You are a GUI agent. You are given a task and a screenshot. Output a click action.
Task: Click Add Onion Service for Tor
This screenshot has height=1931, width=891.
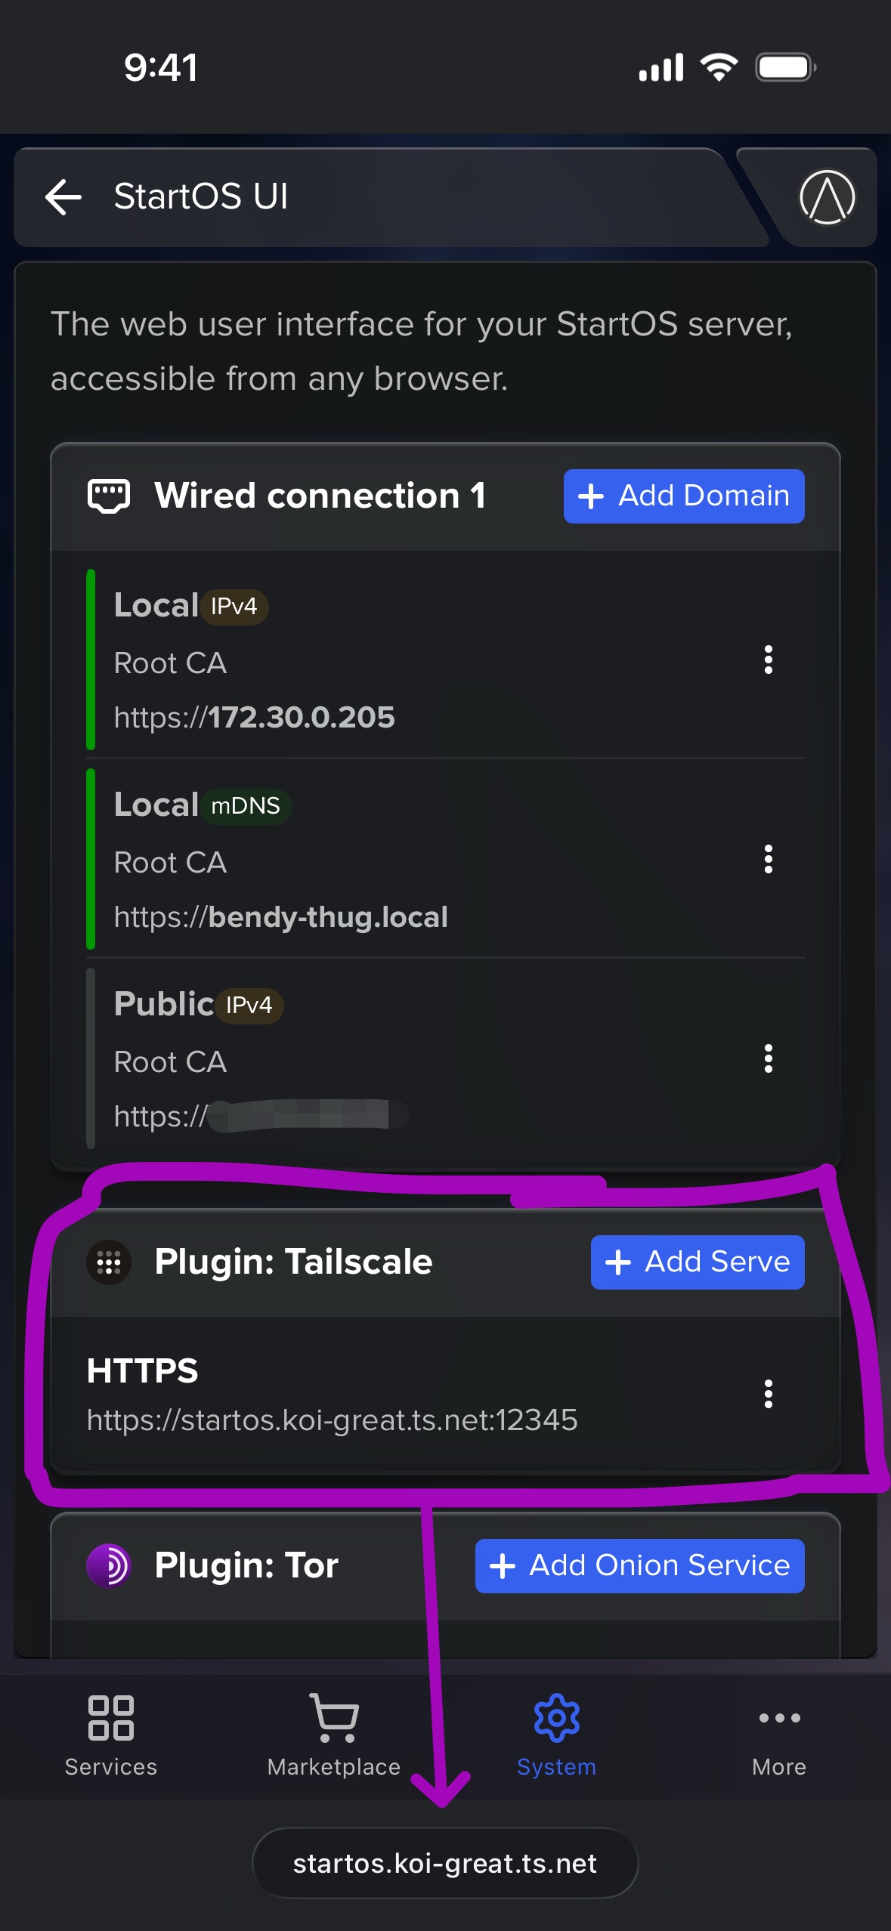tap(640, 1565)
